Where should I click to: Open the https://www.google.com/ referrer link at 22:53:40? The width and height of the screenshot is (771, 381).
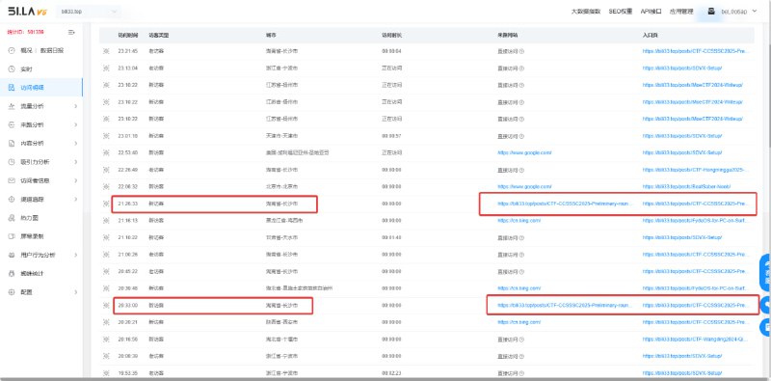(x=524, y=153)
